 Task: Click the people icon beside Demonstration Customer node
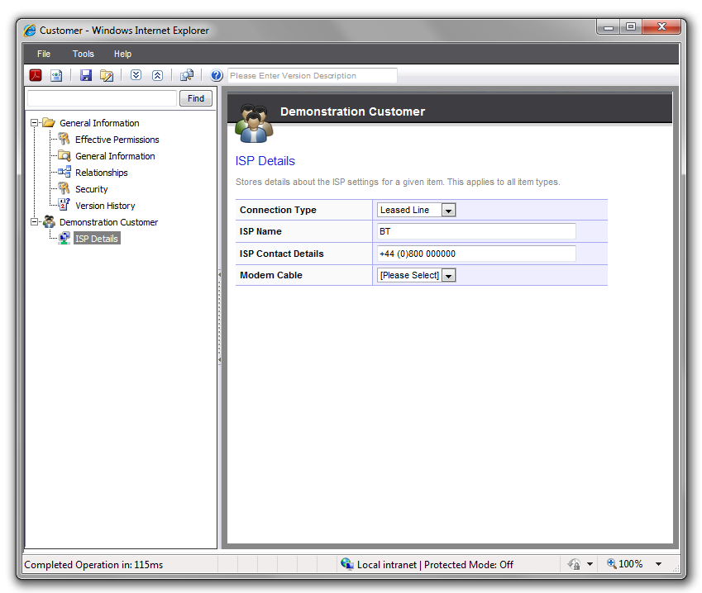pyautogui.click(x=49, y=222)
